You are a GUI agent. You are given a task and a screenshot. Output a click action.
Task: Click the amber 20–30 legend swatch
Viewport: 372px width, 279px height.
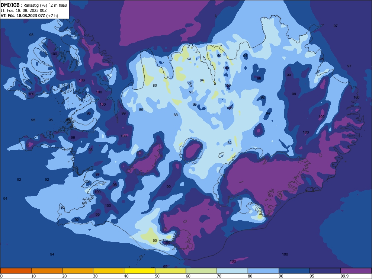coord(78,271)
